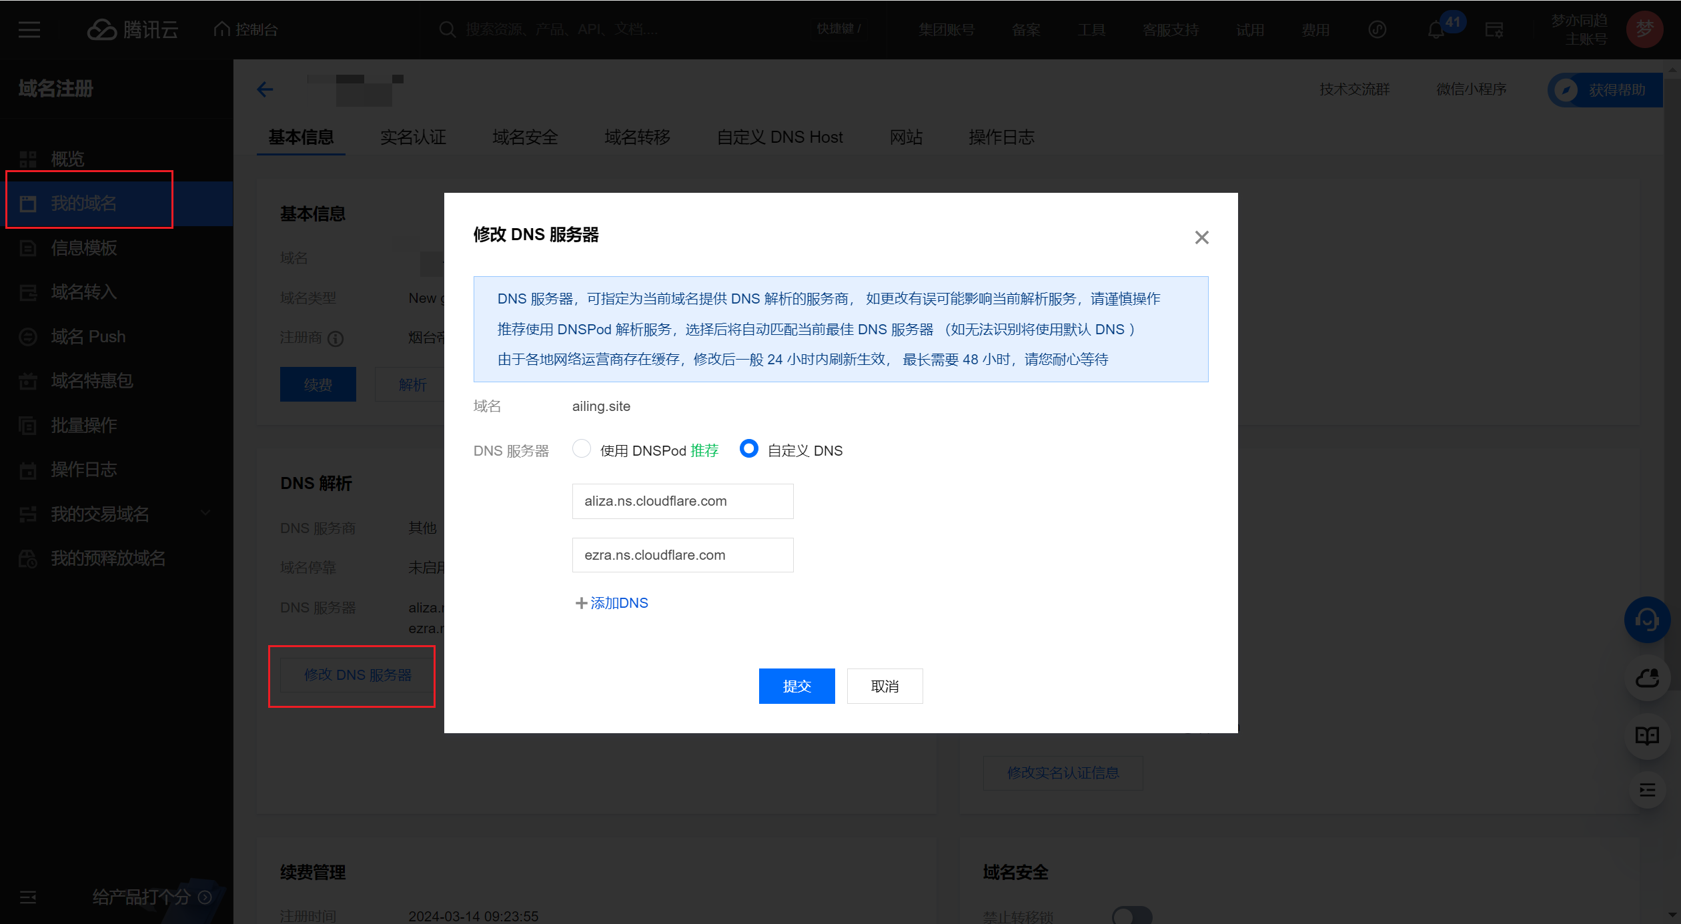
Task: Switch to 自定义 DNS Host tab
Action: click(780, 137)
